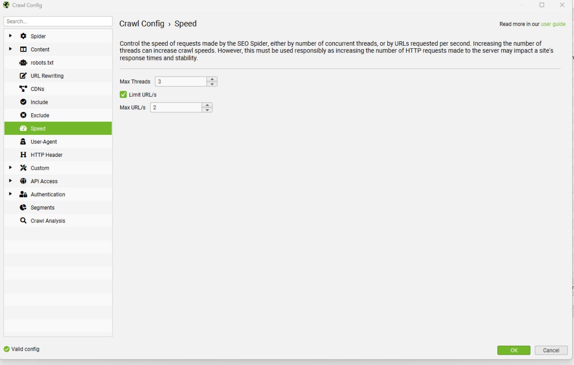Click the Segments pie chart icon
The height and width of the screenshot is (365, 574).
[23, 207]
